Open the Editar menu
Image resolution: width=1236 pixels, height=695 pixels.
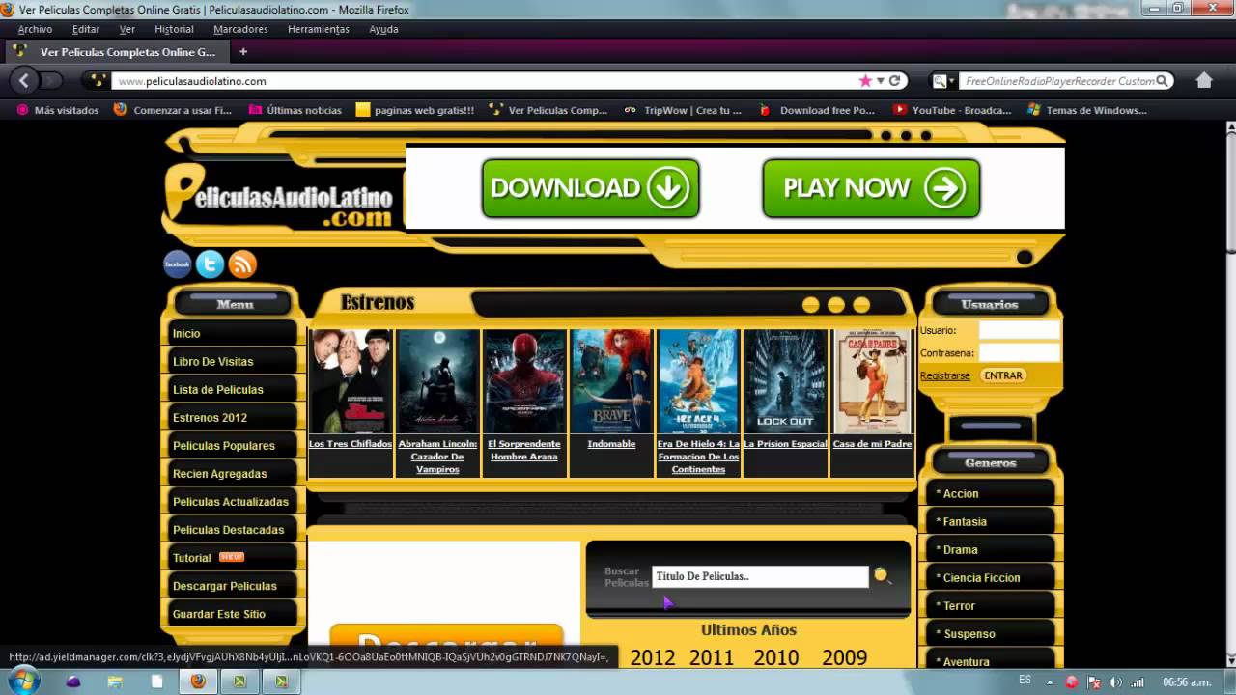[x=86, y=29]
